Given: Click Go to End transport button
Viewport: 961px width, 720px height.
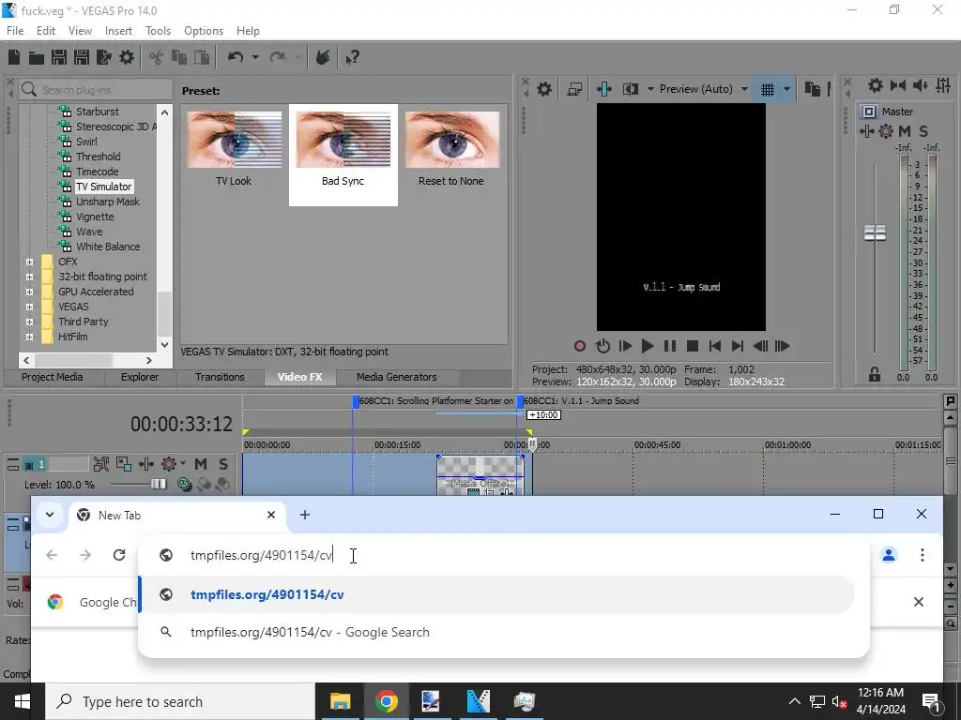Looking at the screenshot, I should pyautogui.click(x=738, y=347).
